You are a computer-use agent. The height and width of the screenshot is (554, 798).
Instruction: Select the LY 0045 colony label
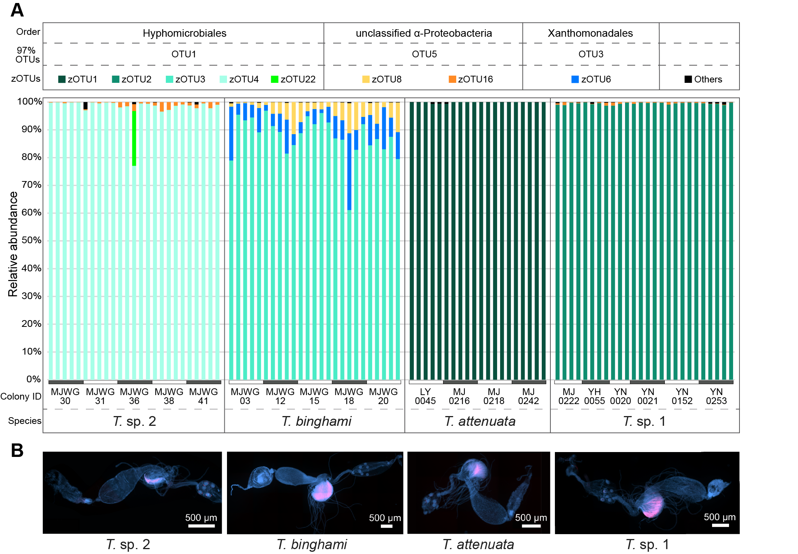(425, 396)
